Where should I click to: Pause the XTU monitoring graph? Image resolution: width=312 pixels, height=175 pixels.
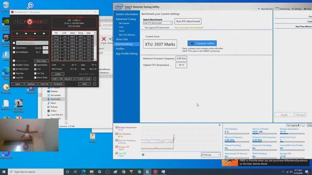coord(143,155)
